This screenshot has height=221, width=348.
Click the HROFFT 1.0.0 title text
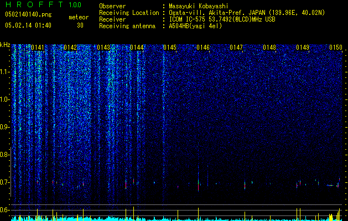point(43,4)
